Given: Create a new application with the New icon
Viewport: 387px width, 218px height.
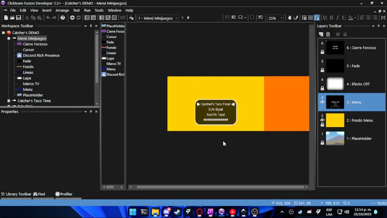Looking at the screenshot, I should coord(6,18).
